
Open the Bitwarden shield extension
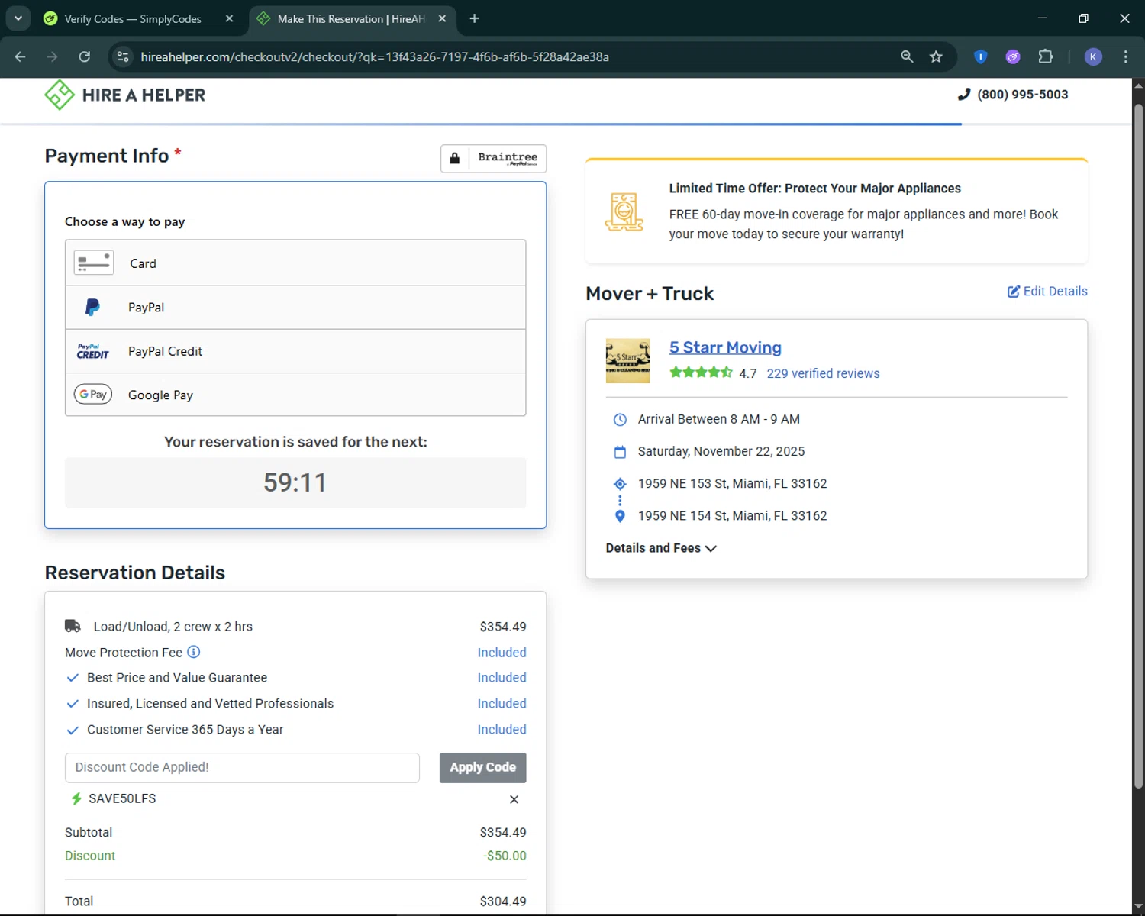click(981, 56)
